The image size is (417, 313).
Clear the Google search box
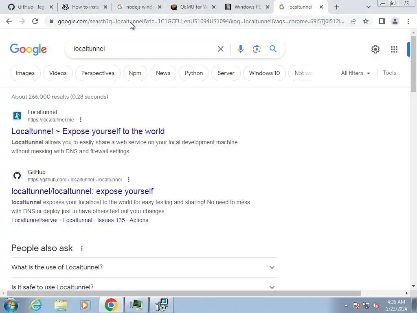221,49
